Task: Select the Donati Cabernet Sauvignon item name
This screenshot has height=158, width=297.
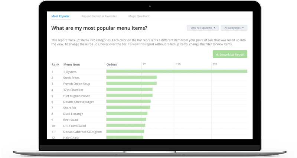Action: pyautogui.click(x=82, y=132)
